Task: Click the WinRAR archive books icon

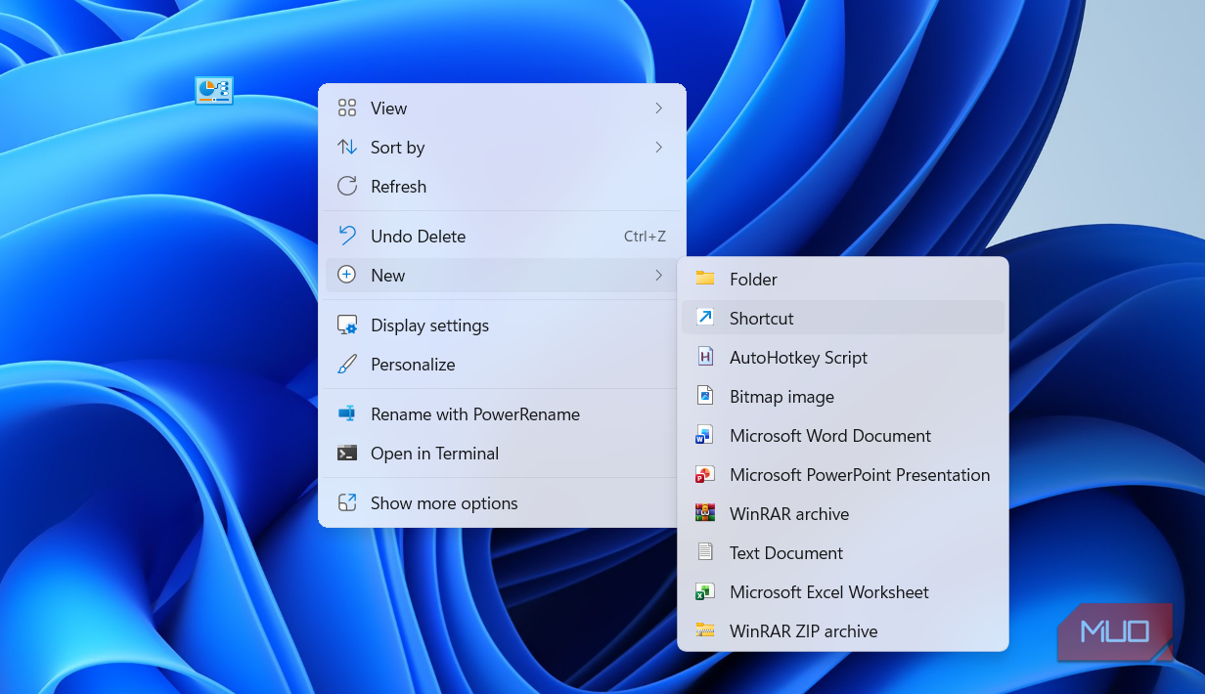Action: 705,513
